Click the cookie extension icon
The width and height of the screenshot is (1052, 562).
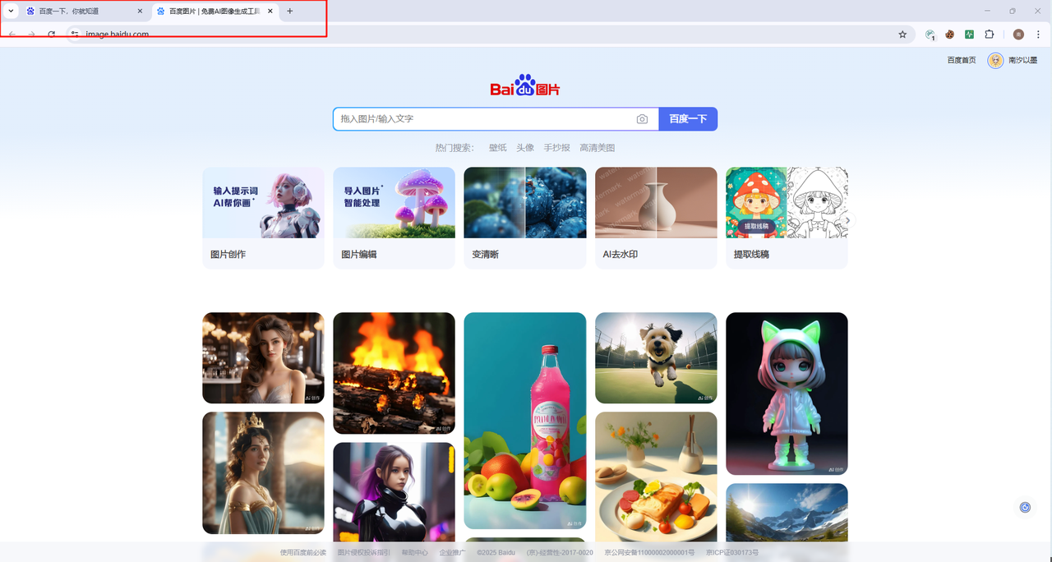[x=949, y=35]
